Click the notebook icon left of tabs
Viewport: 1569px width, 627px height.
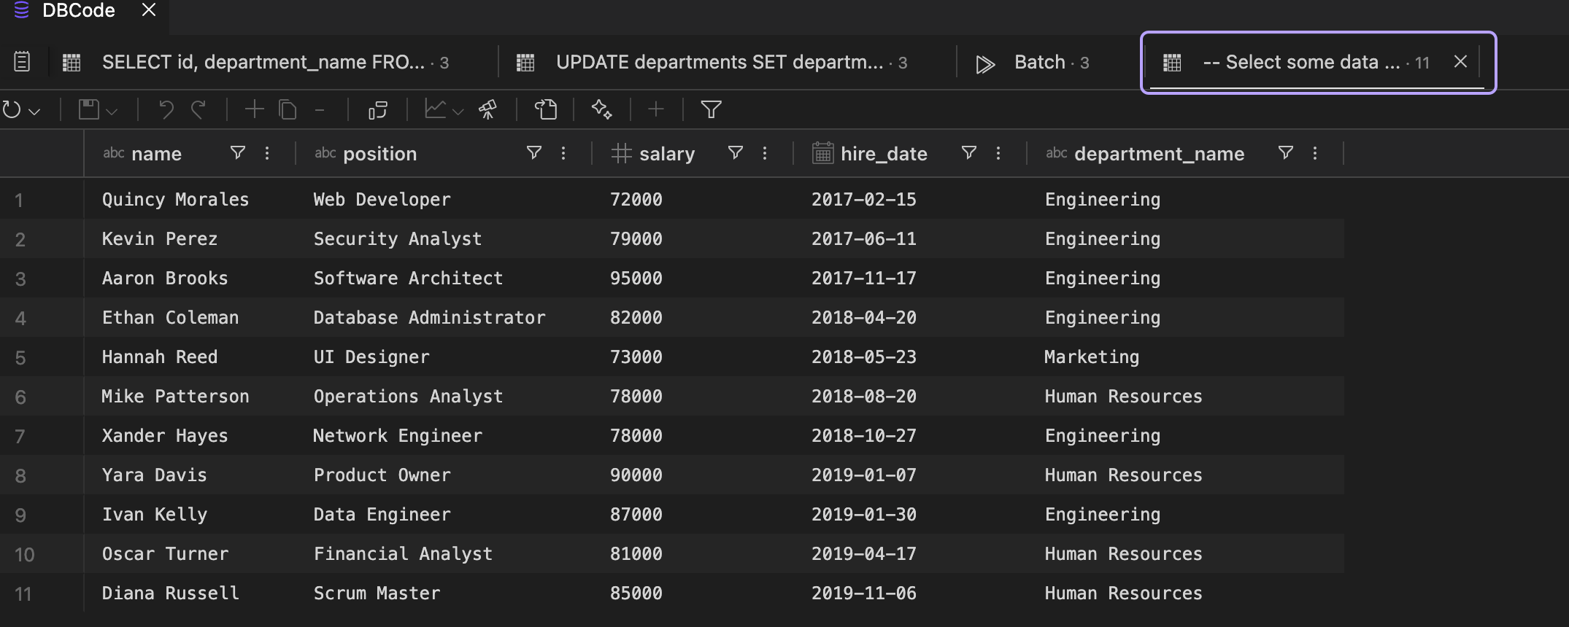pos(23,62)
